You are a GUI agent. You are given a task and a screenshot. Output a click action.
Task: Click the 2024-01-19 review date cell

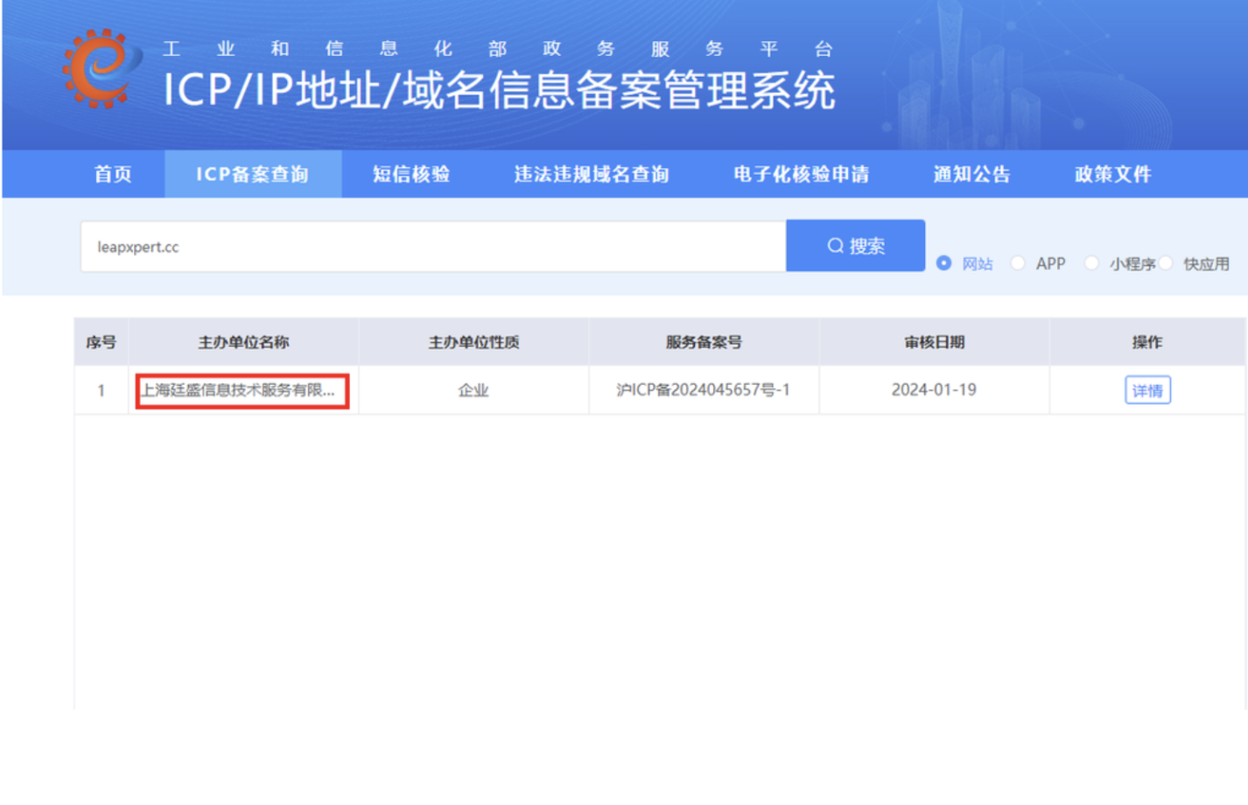click(x=934, y=390)
